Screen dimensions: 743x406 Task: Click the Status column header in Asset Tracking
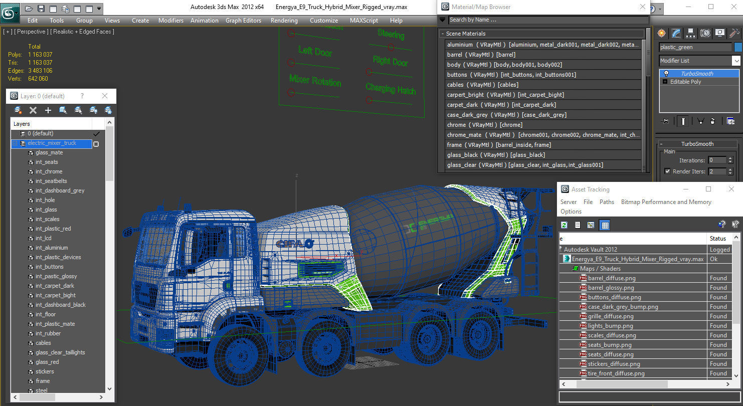click(x=719, y=239)
